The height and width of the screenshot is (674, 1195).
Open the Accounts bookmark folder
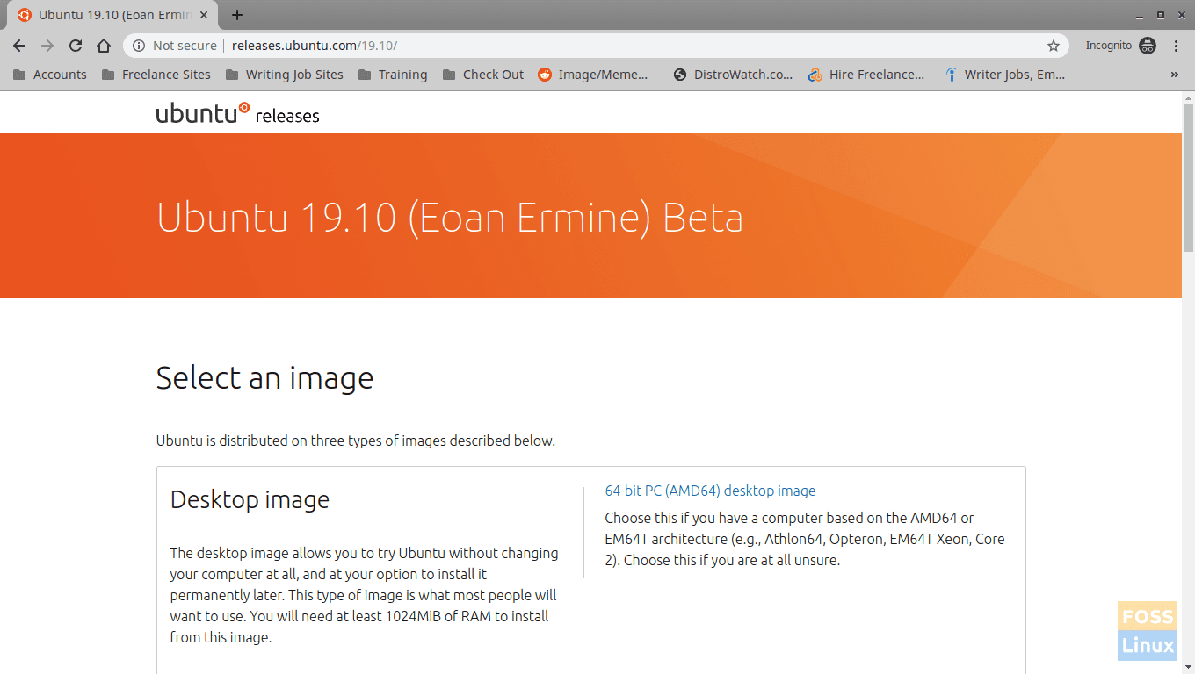point(50,75)
